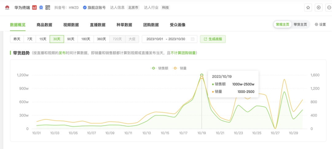Toggle 销量 legend series on chart
This screenshot has width=332, height=149.
pos(180,68)
